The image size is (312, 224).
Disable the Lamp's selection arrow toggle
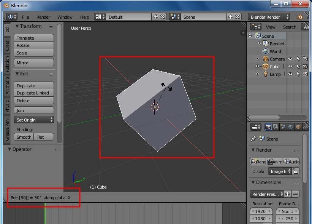tap(298, 74)
